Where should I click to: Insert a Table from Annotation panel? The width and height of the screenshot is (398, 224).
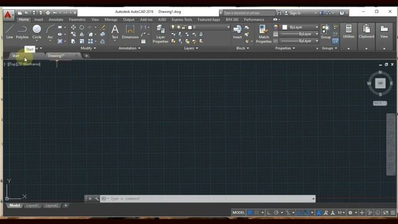point(144,41)
